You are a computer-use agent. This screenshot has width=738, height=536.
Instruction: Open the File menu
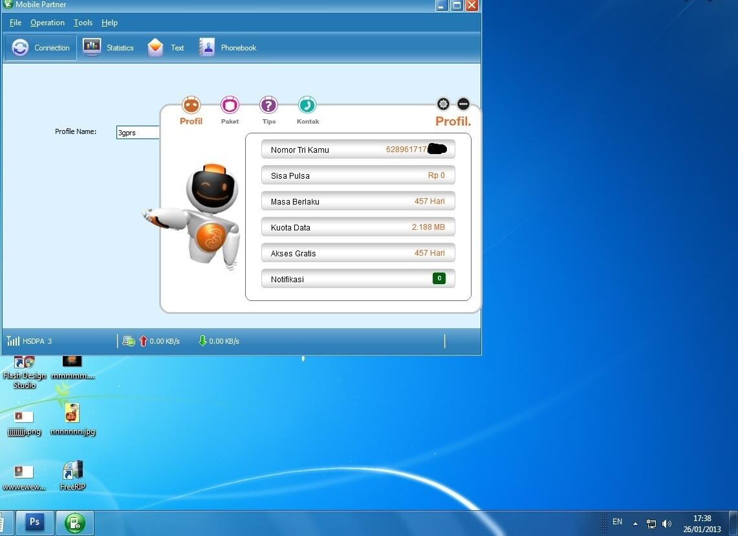pyautogui.click(x=16, y=23)
